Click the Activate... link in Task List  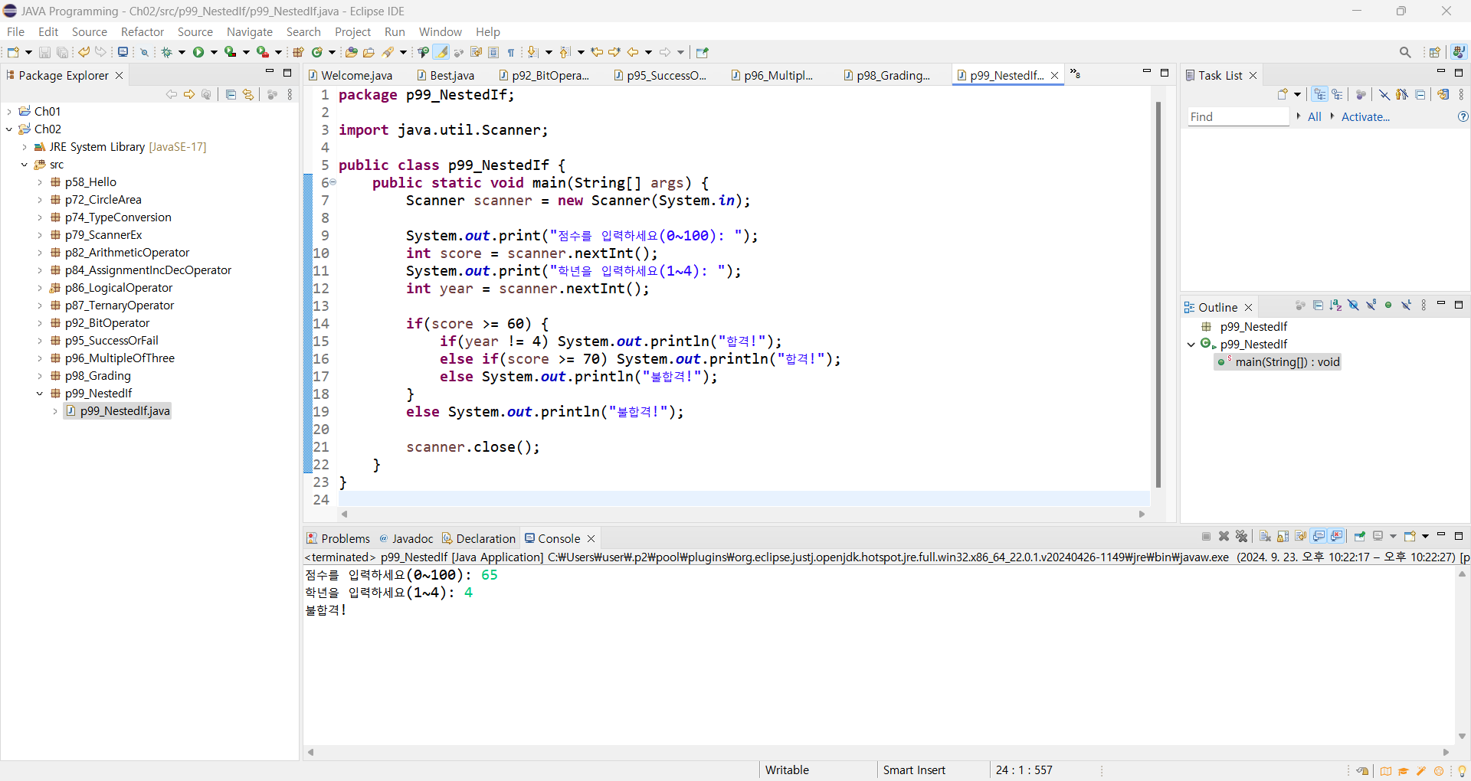point(1365,116)
